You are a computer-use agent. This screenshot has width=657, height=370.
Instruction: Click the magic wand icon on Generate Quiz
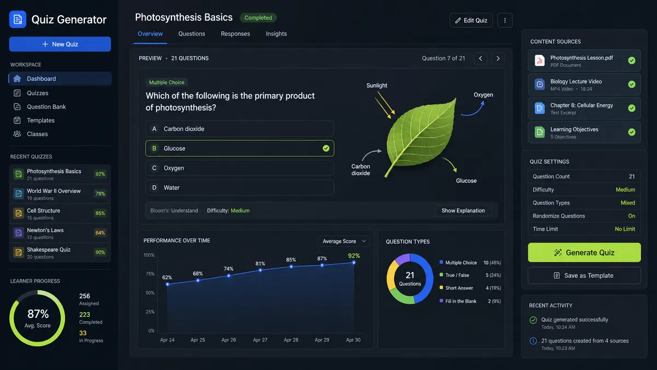(x=558, y=253)
